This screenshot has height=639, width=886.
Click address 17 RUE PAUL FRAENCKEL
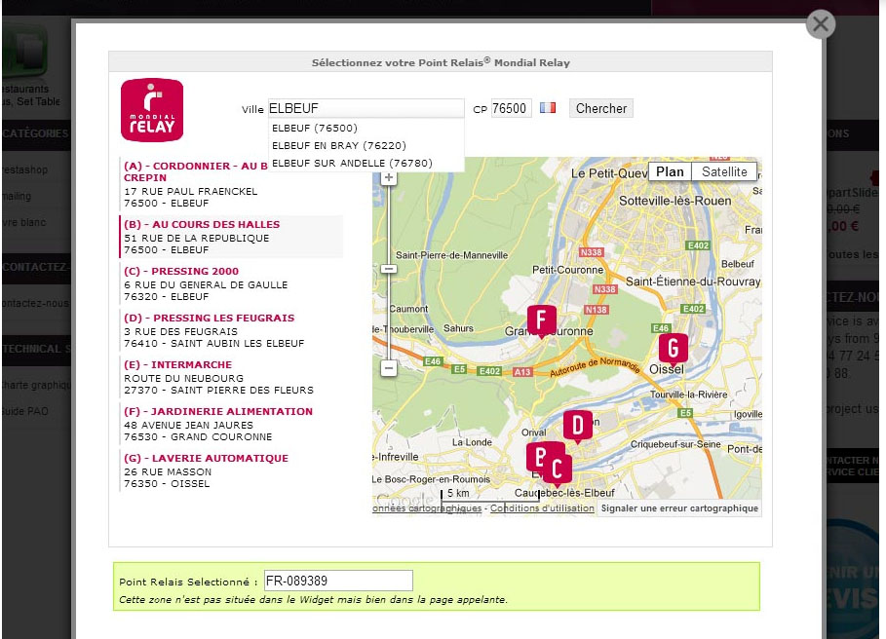click(x=191, y=191)
